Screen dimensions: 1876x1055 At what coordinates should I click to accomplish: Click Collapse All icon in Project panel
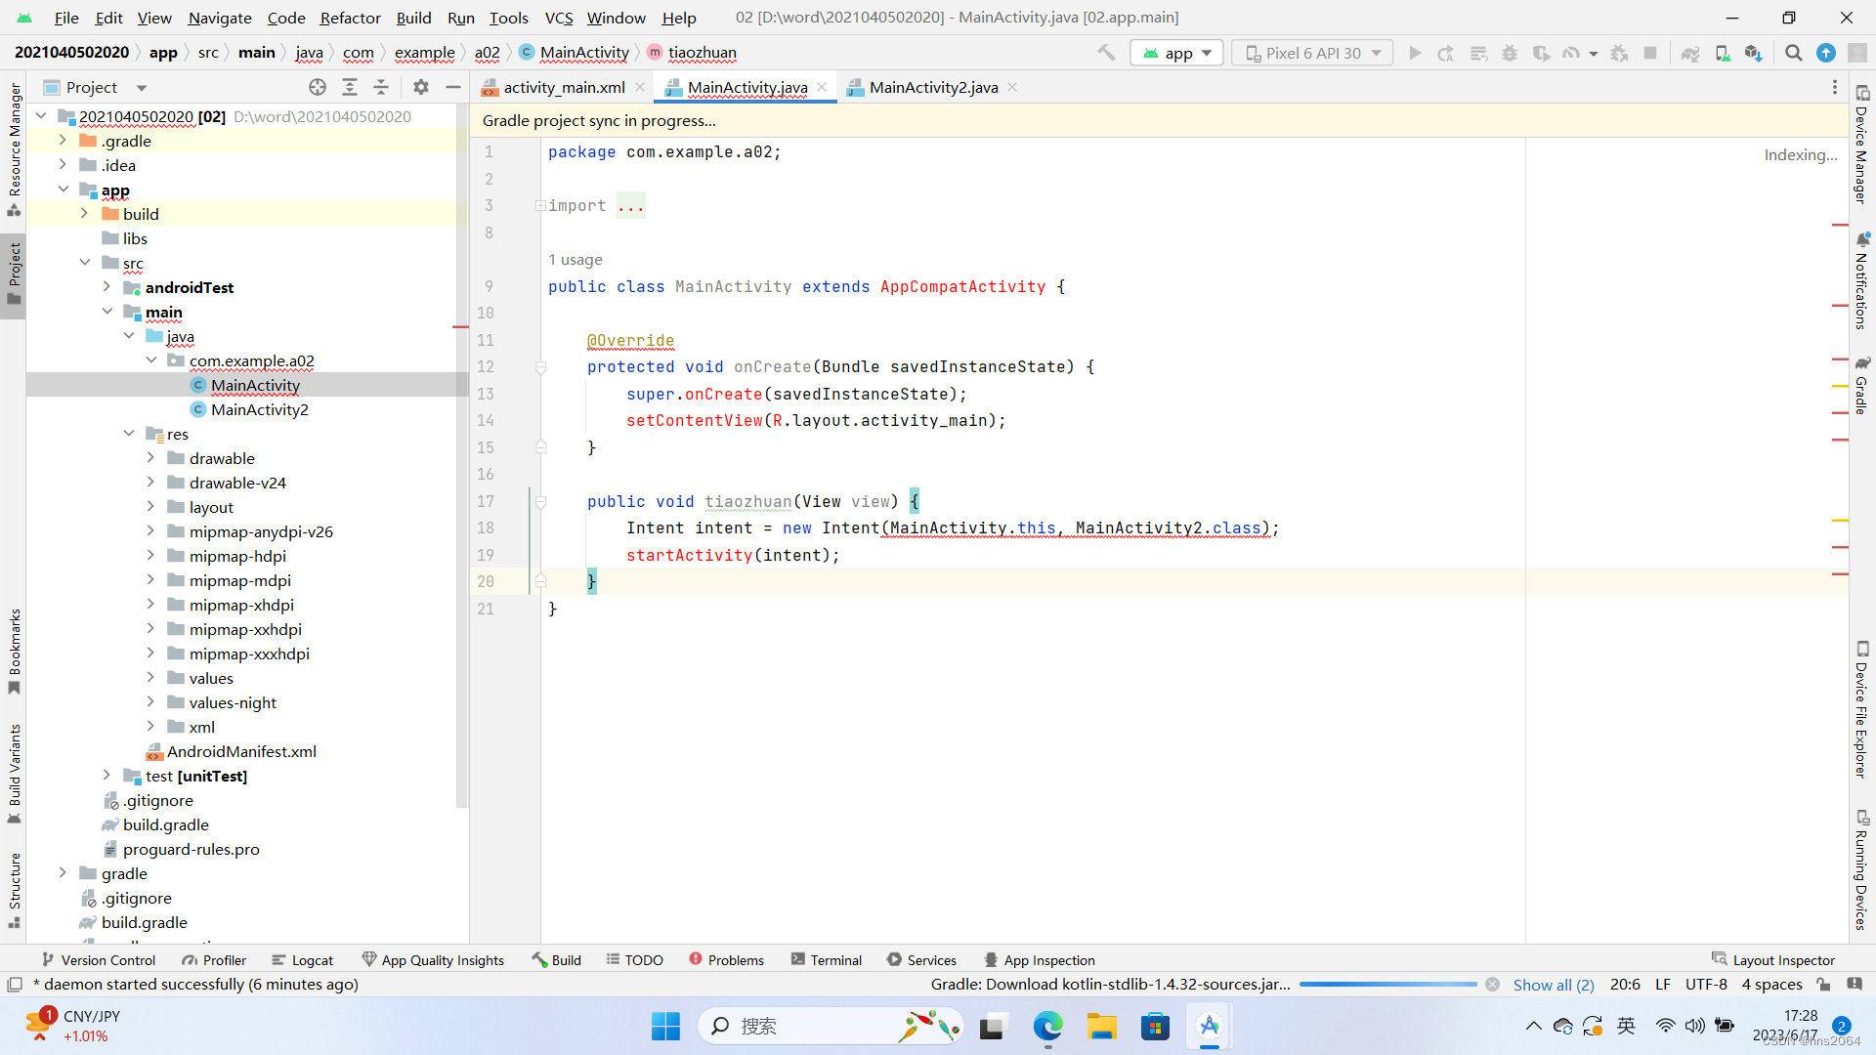click(x=381, y=87)
